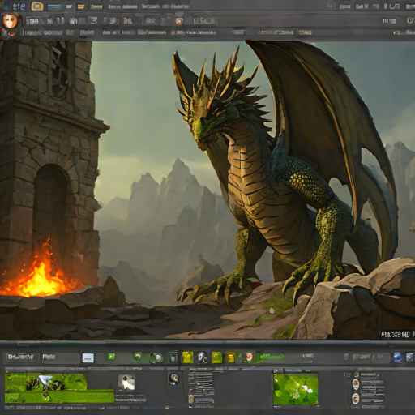The width and height of the screenshot is (415, 415).
Task: Click the blue highlighted tab in the top bar
Action: click(x=54, y=6)
